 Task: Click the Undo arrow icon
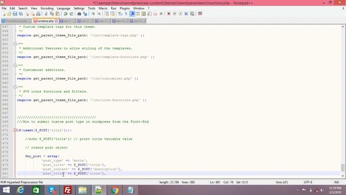click(x=65, y=14)
